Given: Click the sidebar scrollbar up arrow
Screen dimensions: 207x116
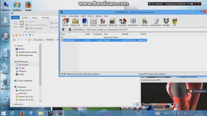Looking at the screenshot, I should (40, 44).
